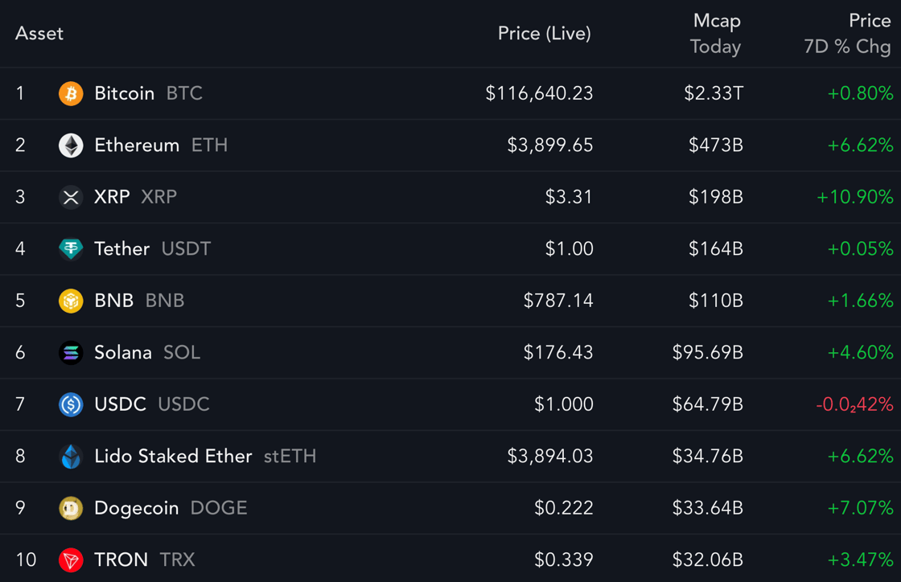Click the Ethereum diamond logo icon
The height and width of the screenshot is (582, 901).
click(x=71, y=145)
